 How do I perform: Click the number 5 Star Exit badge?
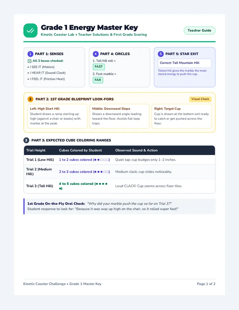161,54
